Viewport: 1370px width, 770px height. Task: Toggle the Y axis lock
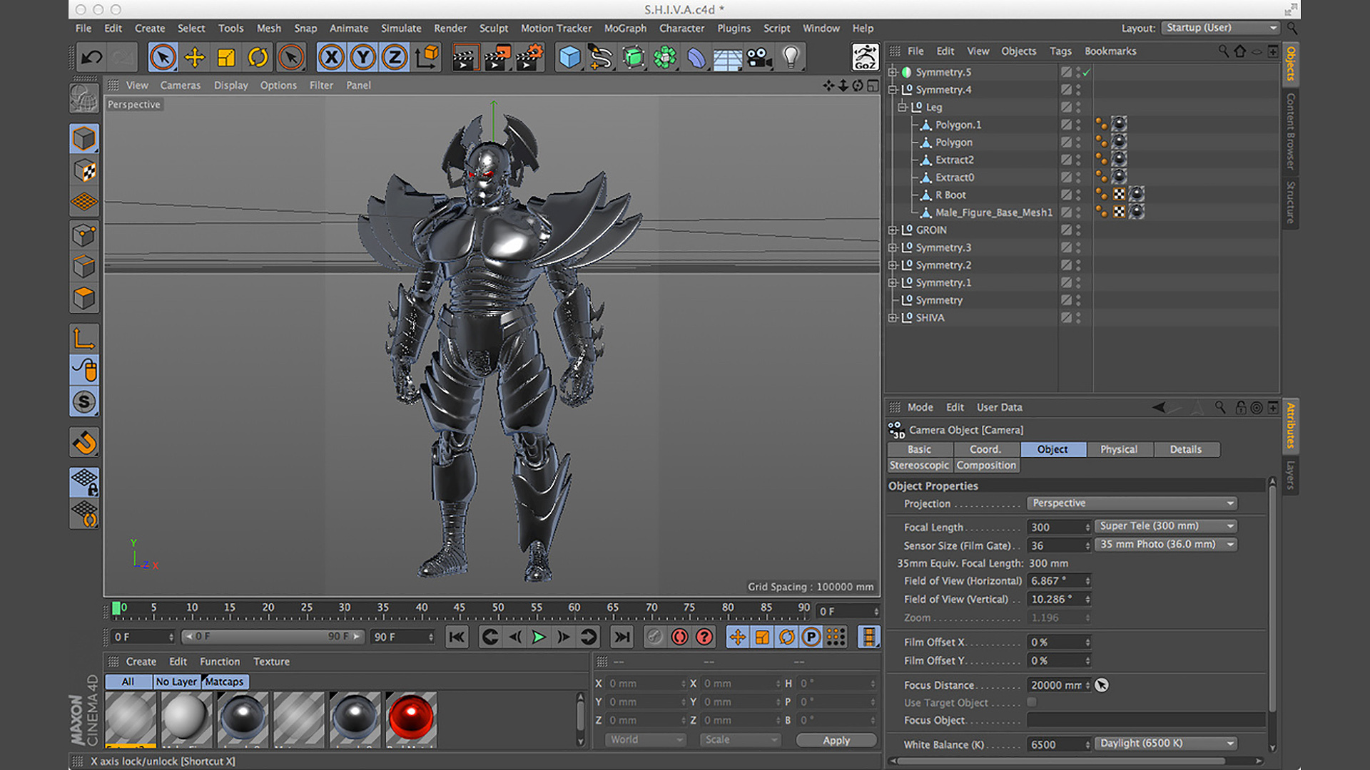(x=362, y=57)
